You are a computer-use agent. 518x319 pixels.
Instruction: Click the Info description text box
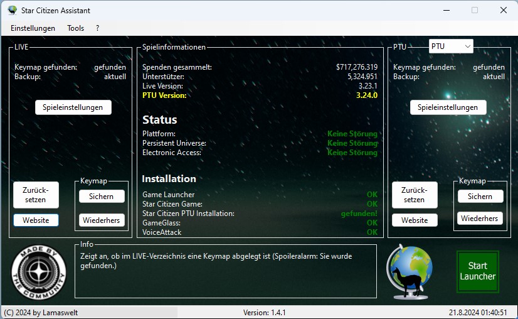click(x=226, y=271)
